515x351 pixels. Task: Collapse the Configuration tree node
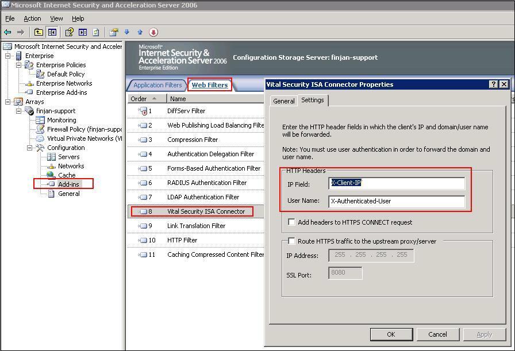(x=29, y=148)
